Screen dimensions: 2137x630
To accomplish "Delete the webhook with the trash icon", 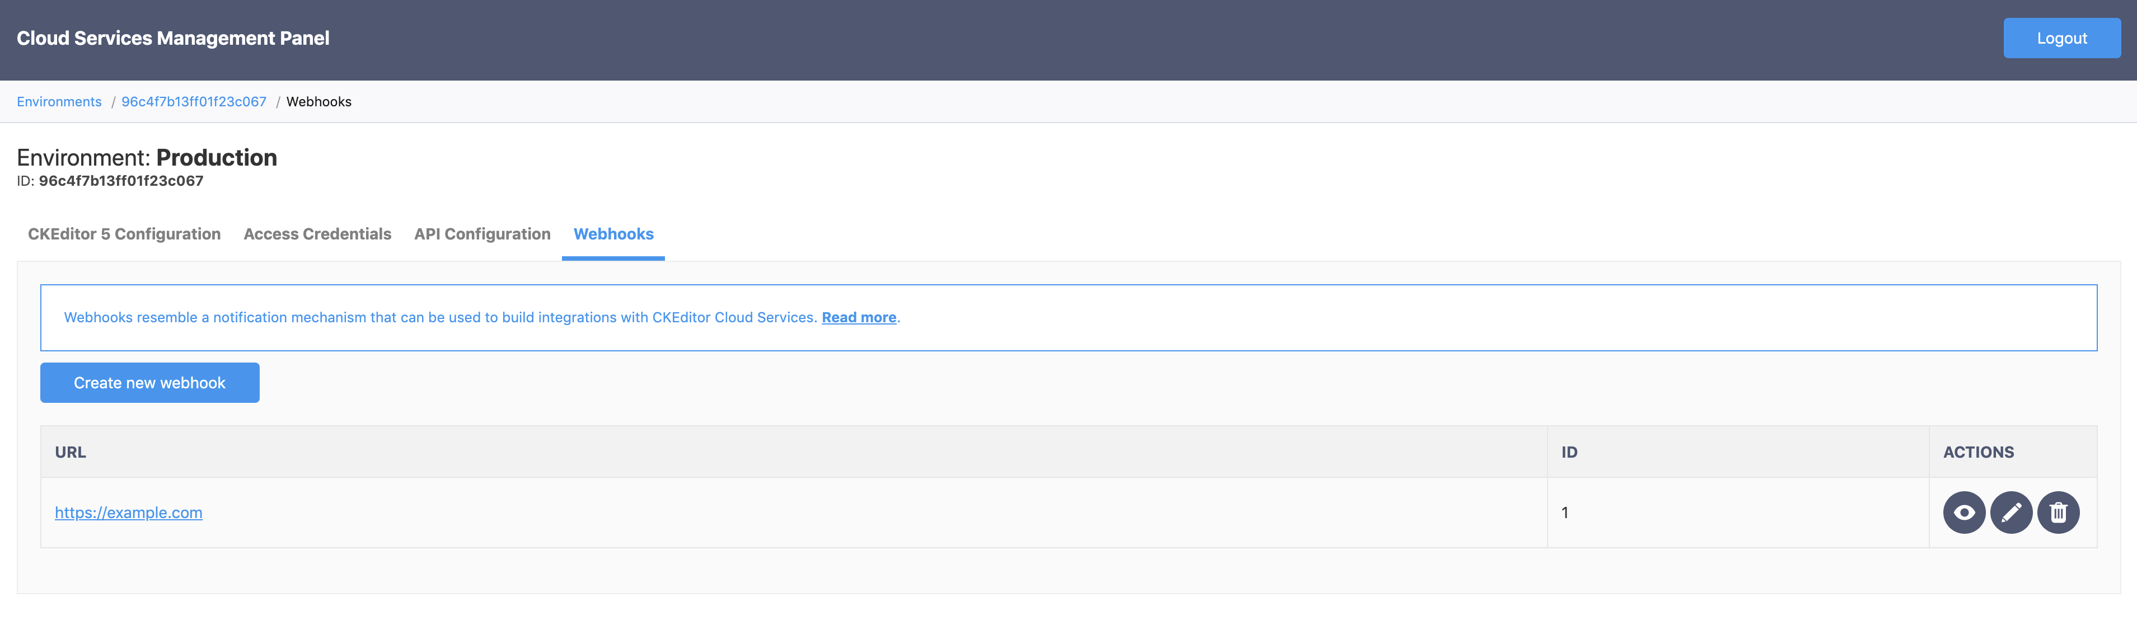I will point(2058,513).
